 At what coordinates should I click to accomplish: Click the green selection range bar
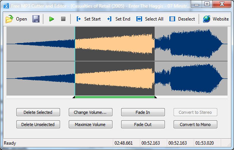(115, 97)
